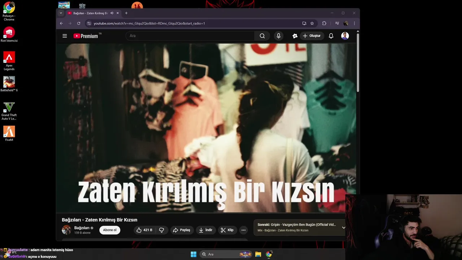
Task: Open the Battlefield 6 desktop shortcut
Action: (9, 84)
